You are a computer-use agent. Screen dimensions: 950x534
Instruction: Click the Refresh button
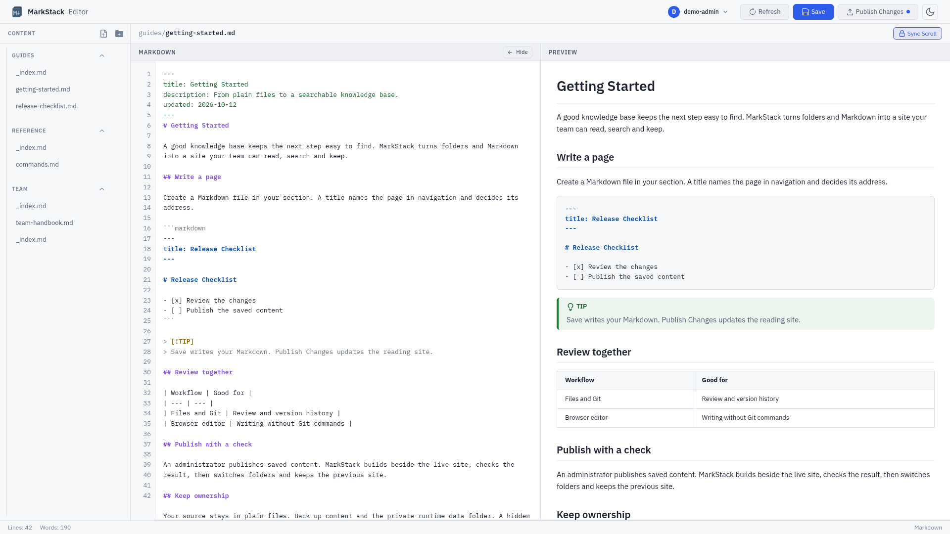(764, 12)
